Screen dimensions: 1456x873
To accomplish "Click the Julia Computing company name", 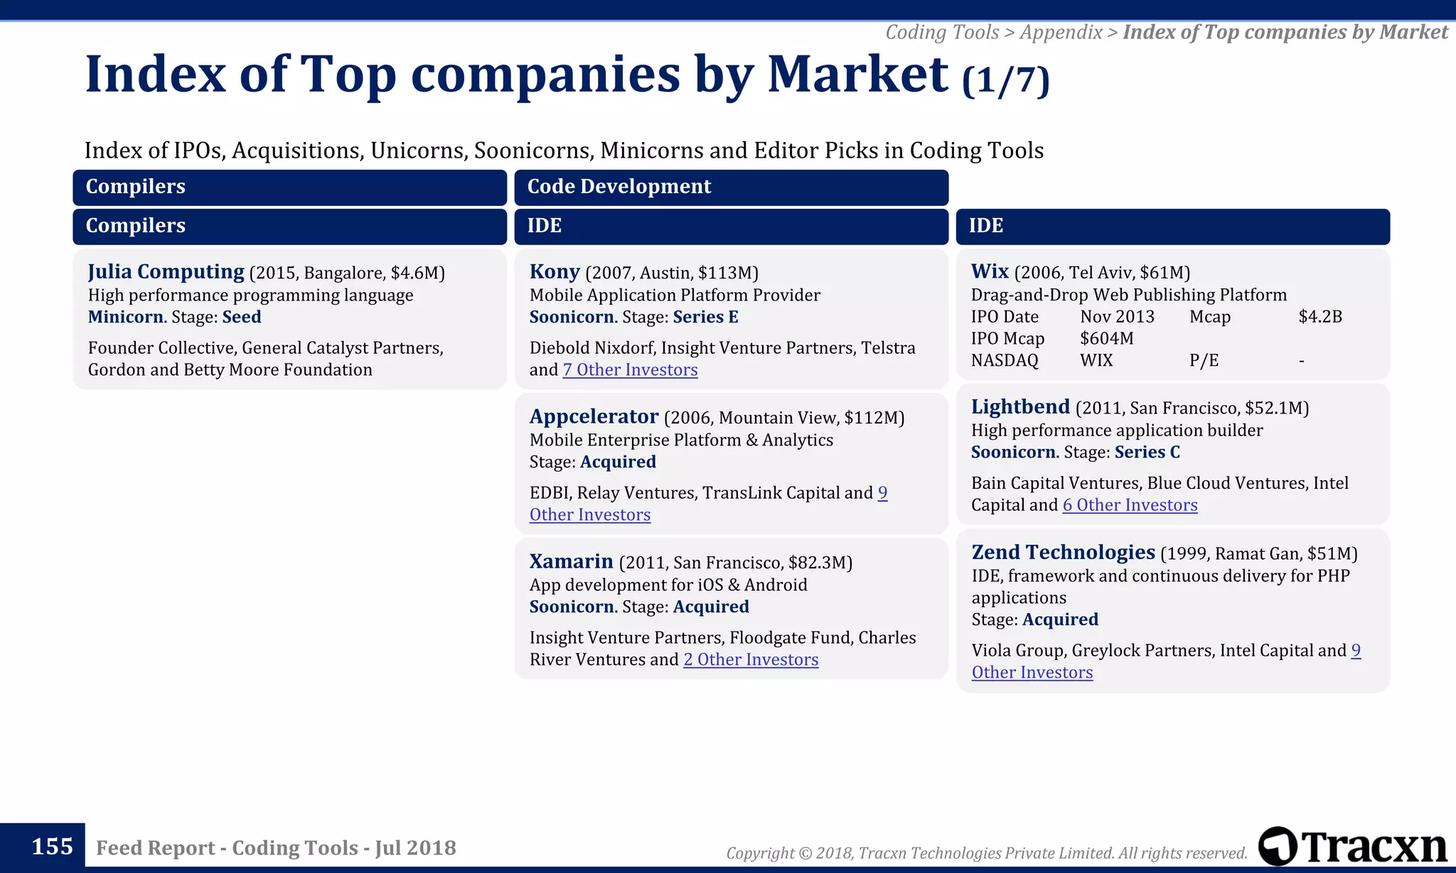I will point(166,272).
